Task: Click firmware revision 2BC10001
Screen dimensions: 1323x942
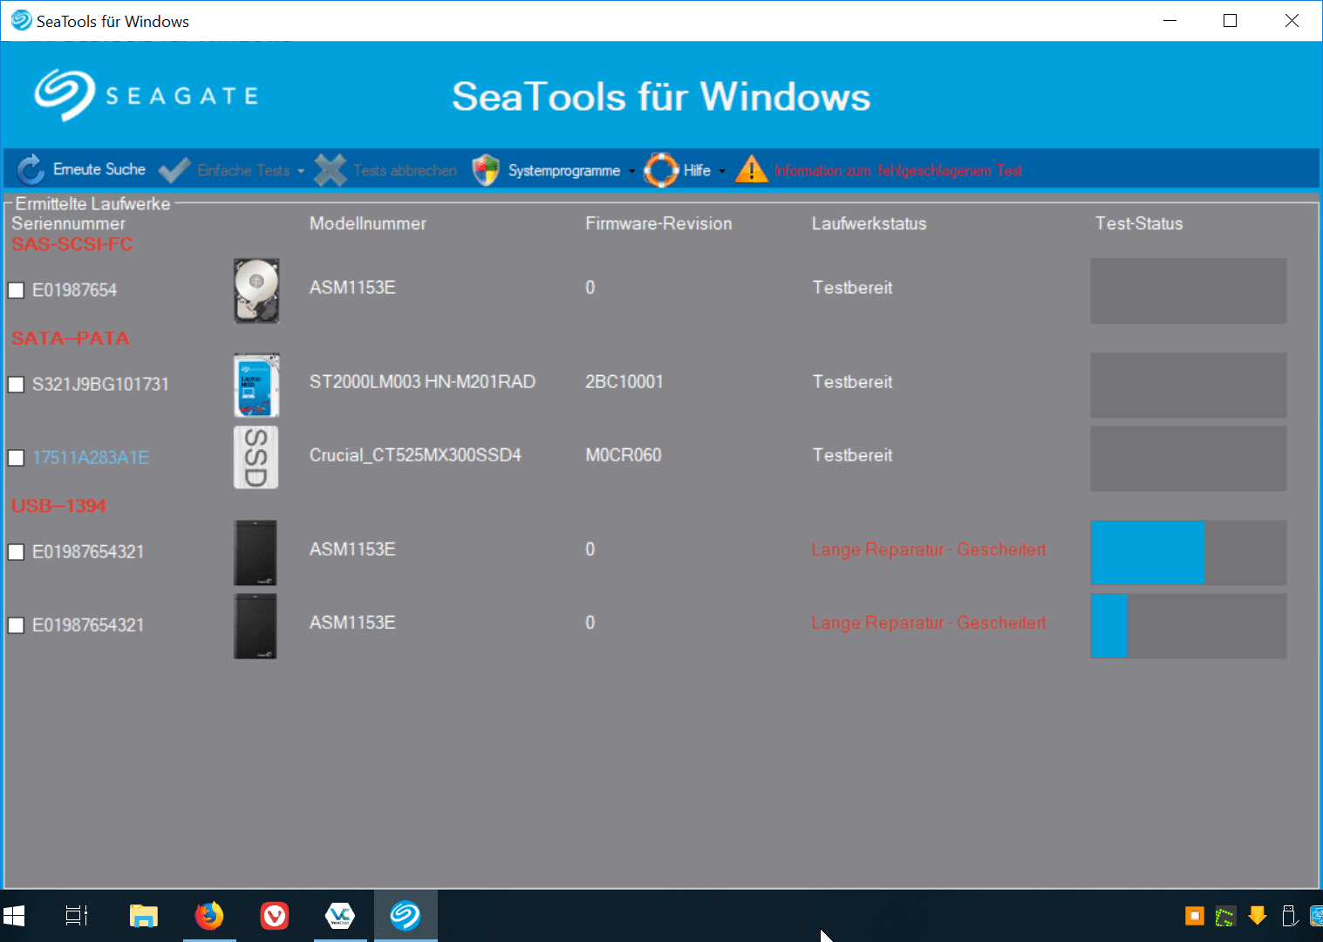Action: coord(624,382)
